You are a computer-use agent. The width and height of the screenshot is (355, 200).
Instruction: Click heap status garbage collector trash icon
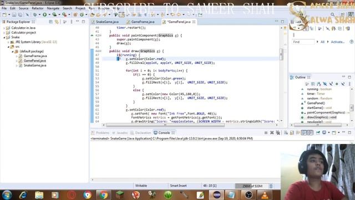click(x=271, y=186)
